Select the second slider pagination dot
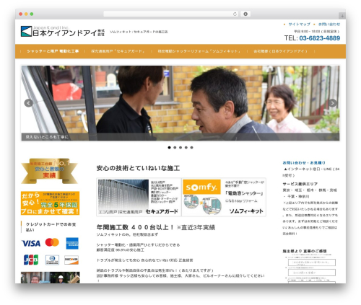The height and width of the screenshot is (305, 361). (175, 148)
